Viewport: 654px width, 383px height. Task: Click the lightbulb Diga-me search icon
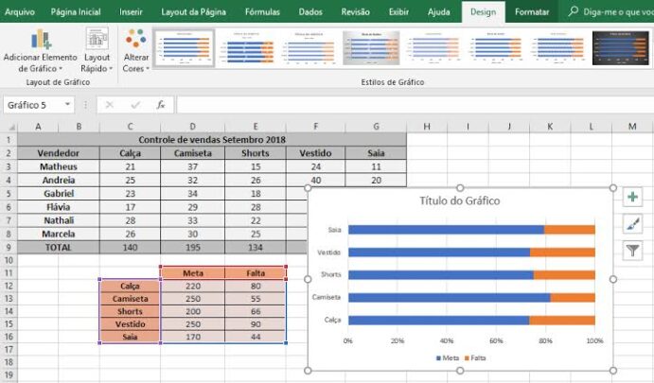click(574, 11)
